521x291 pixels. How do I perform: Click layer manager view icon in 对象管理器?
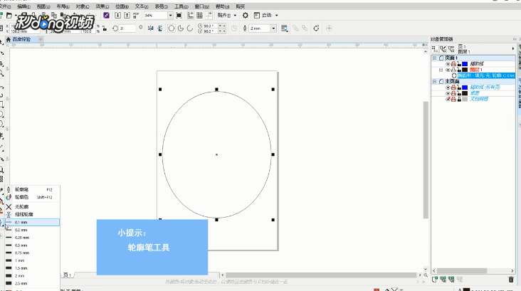click(451, 49)
